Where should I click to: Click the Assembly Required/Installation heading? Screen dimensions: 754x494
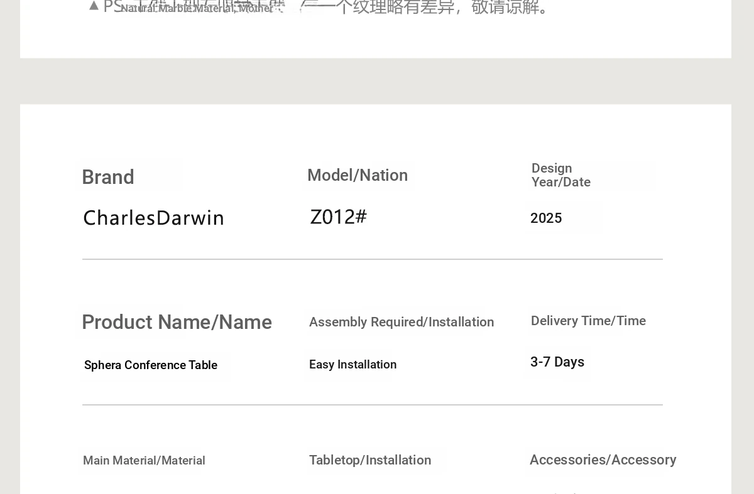tap(402, 323)
